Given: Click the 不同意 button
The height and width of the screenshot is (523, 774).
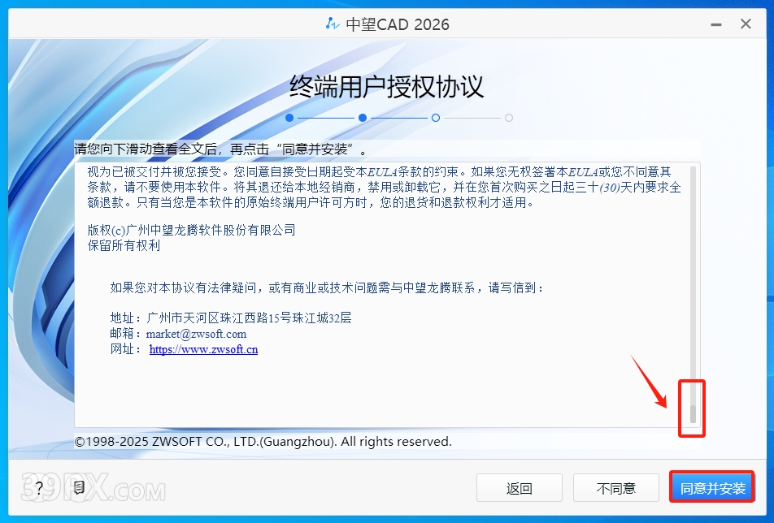Looking at the screenshot, I should click(616, 488).
